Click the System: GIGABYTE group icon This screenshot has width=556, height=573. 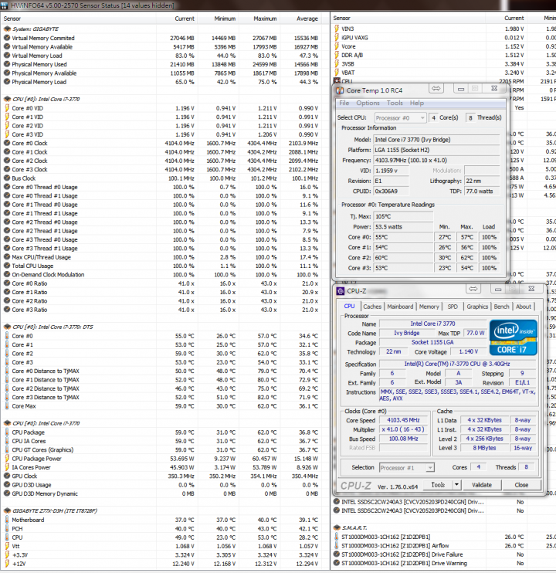coord(7,29)
